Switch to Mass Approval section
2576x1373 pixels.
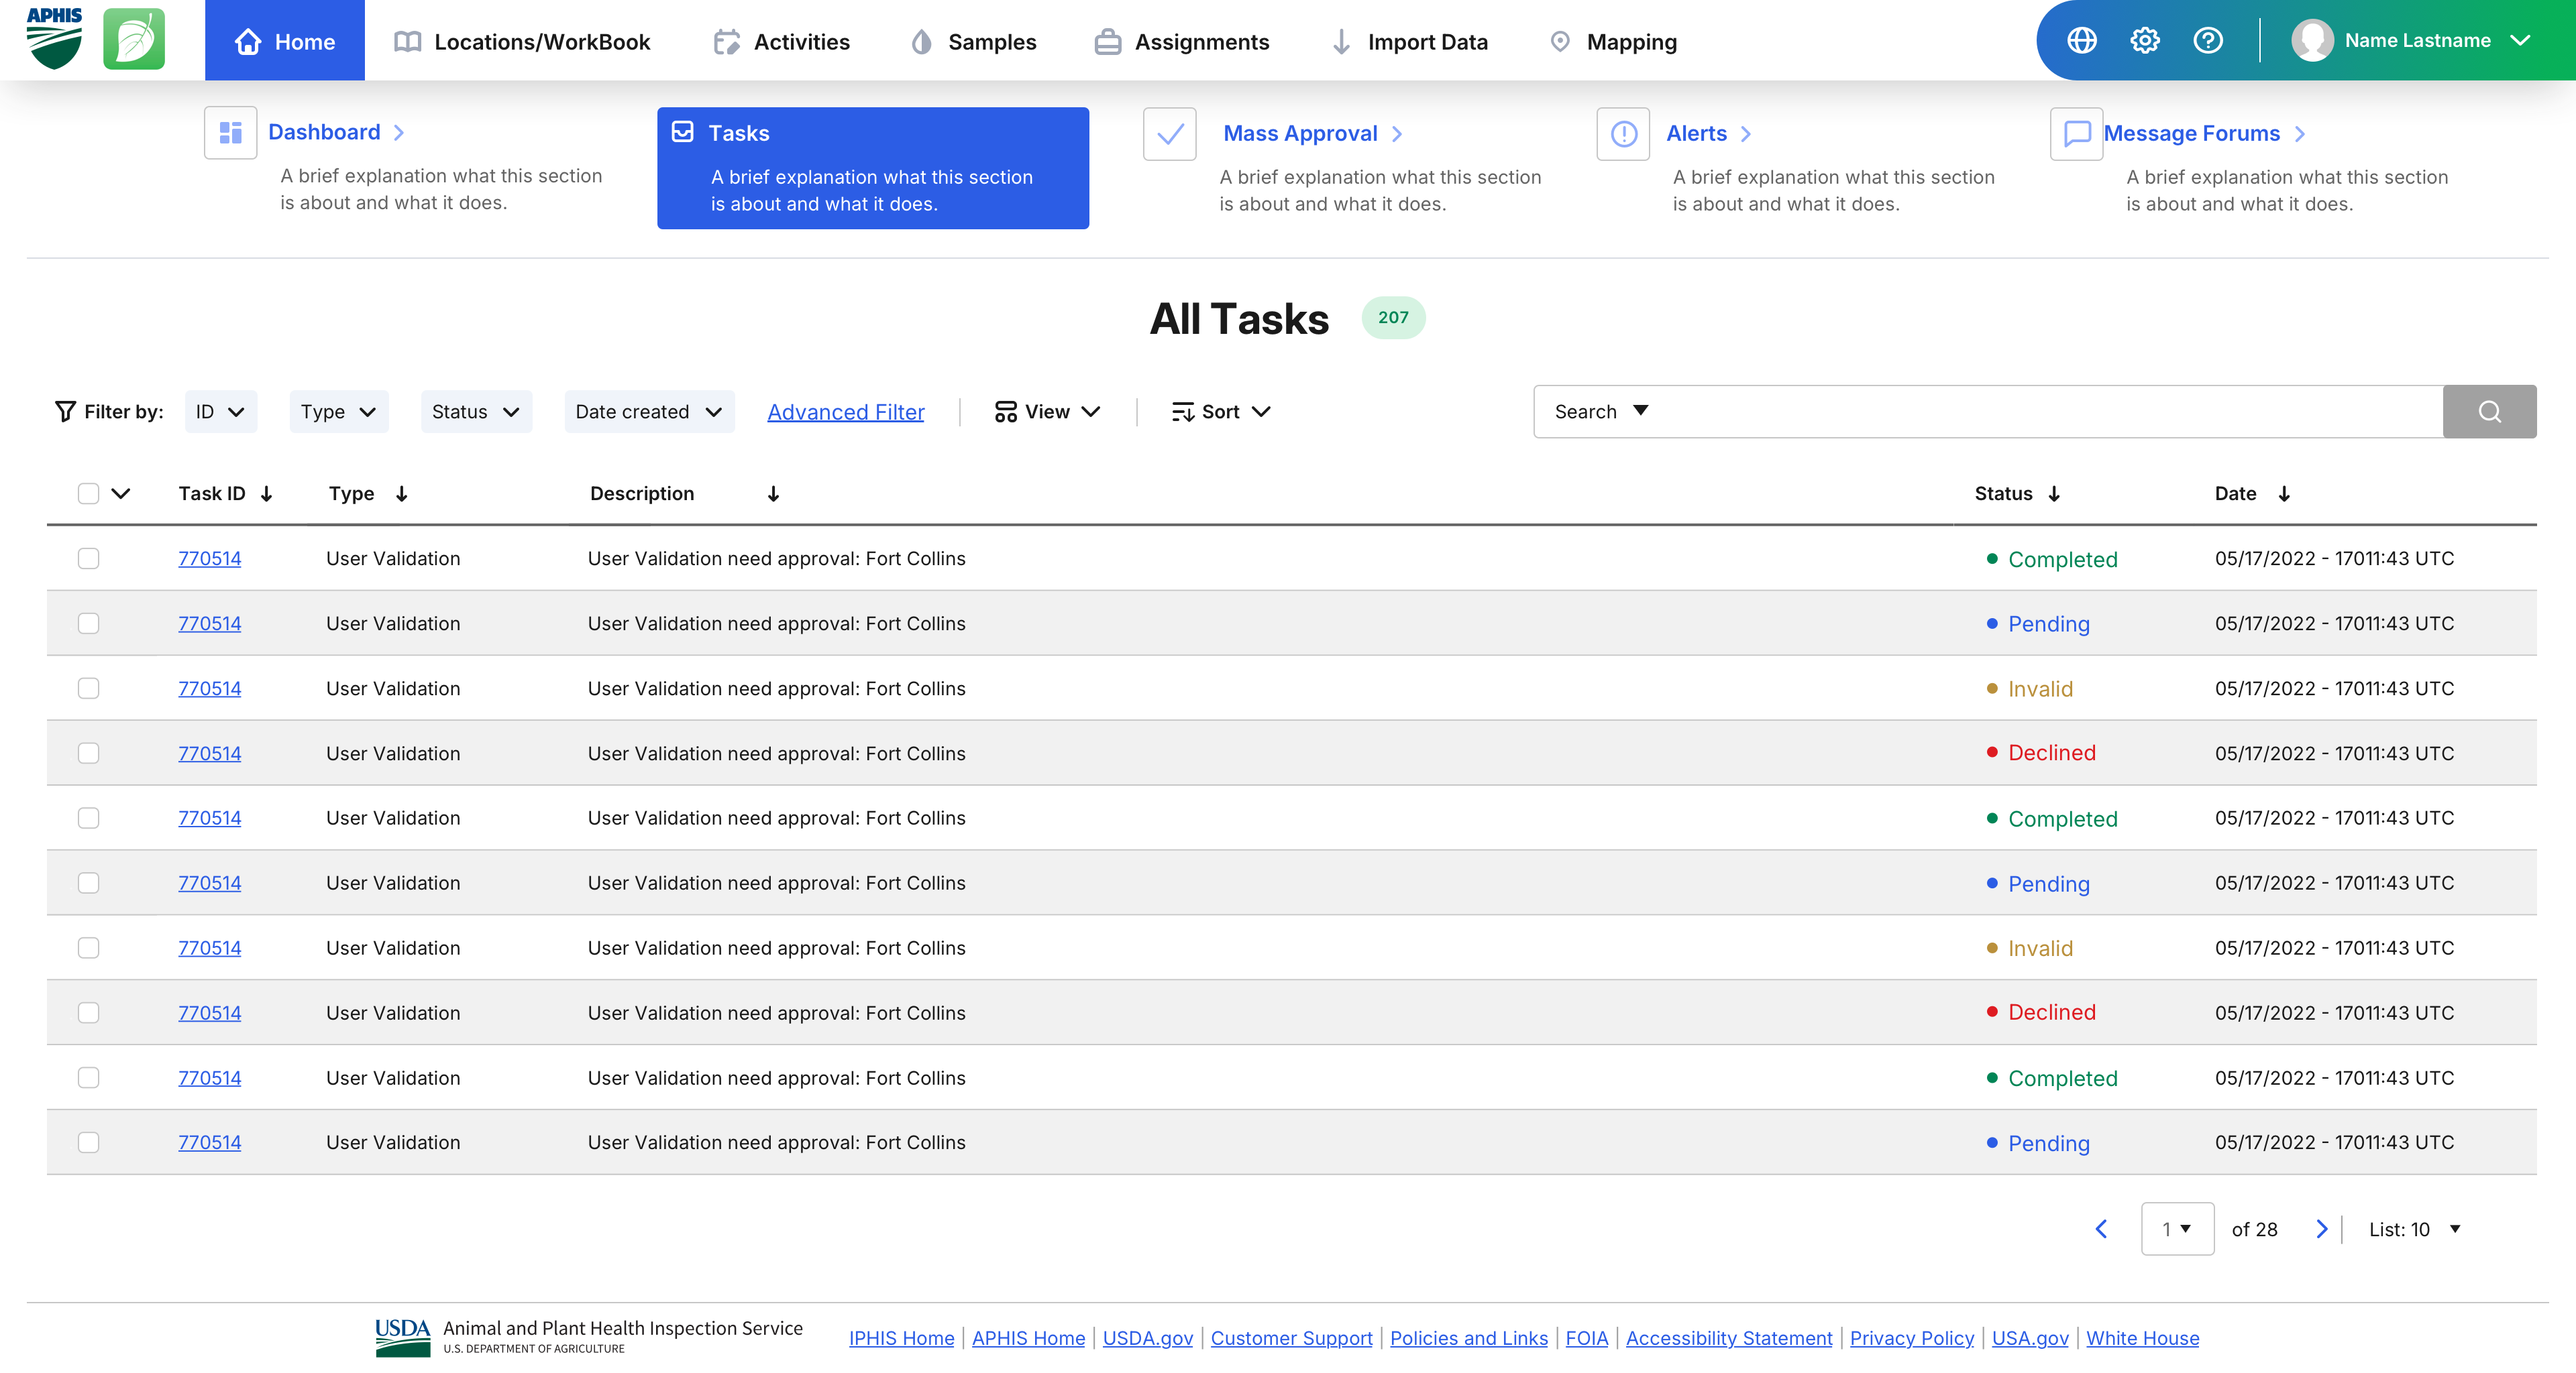click(1300, 134)
